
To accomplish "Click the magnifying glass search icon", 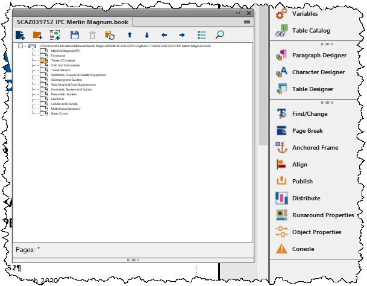I will point(219,35).
